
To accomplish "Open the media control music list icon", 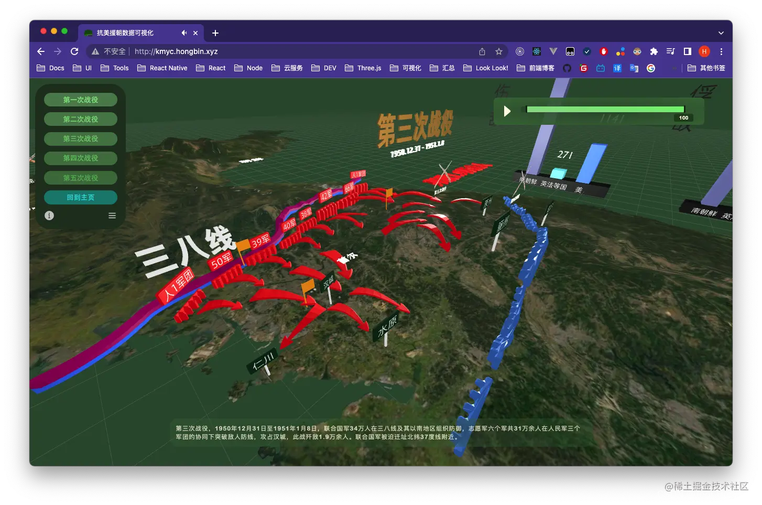I will (x=671, y=51).
